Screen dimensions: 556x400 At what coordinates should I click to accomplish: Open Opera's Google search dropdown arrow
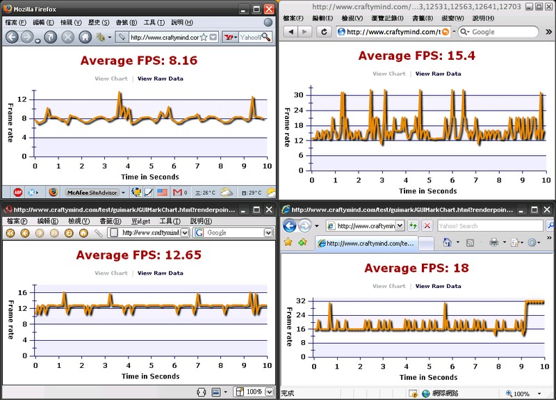(268, 233)
